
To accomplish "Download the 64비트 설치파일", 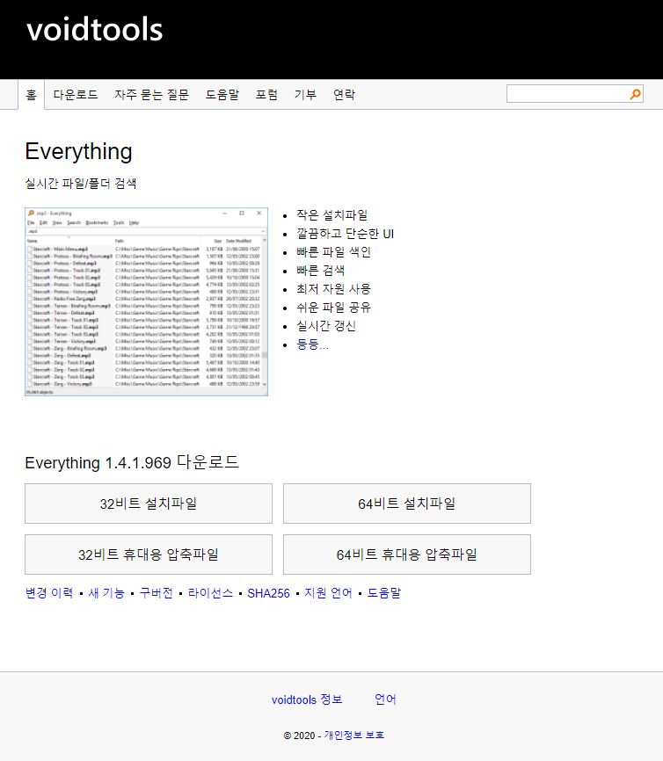I will point(407,504).
